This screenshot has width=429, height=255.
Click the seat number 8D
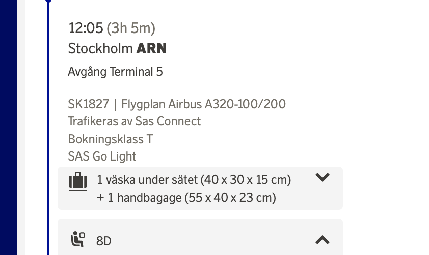(103, 241)
